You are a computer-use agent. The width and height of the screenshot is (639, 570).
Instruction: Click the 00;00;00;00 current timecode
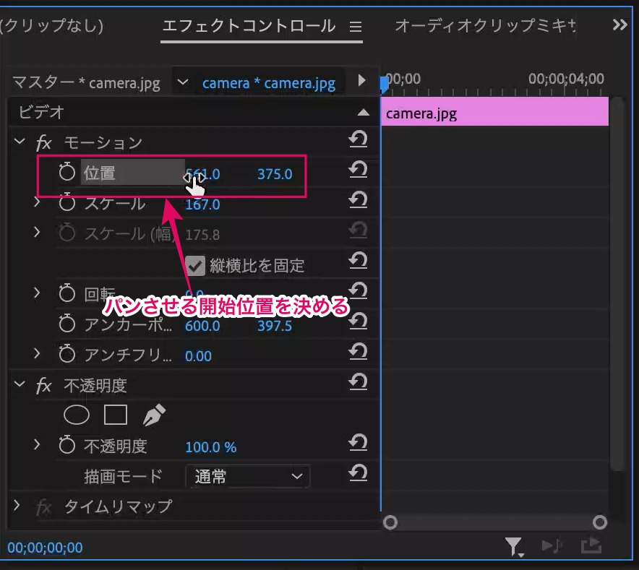pyautogui.click(x=45, y=548)
